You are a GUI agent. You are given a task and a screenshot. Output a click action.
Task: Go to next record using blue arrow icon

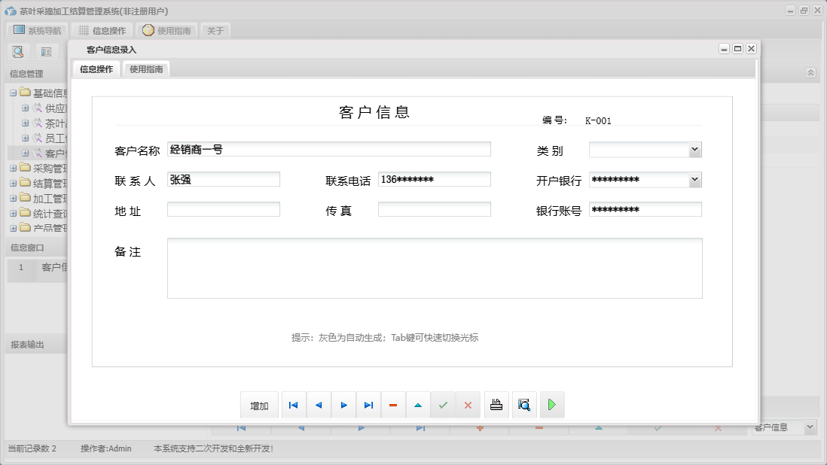click(x=343, y=404)
